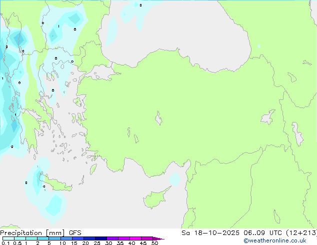Click the 40–45 mm bright magenta swatch
The width and height of the screenshot is (317, 245).
click(135, 238)
